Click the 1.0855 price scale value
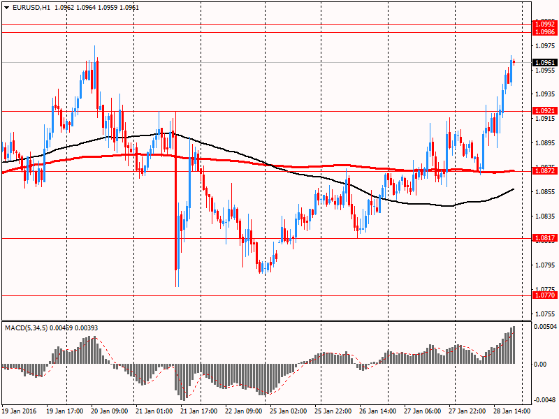559x419 pixels. pos(546,191)
